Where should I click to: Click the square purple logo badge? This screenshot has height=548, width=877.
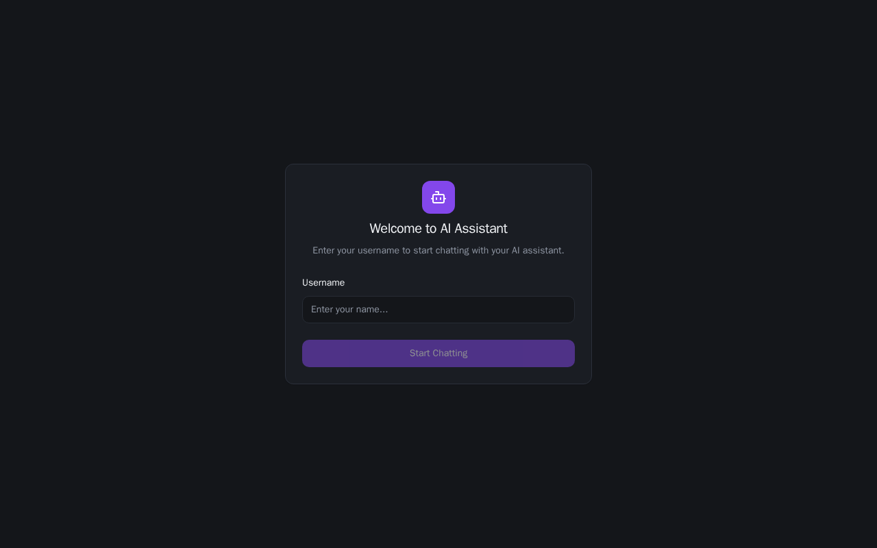tap(438, 197)
